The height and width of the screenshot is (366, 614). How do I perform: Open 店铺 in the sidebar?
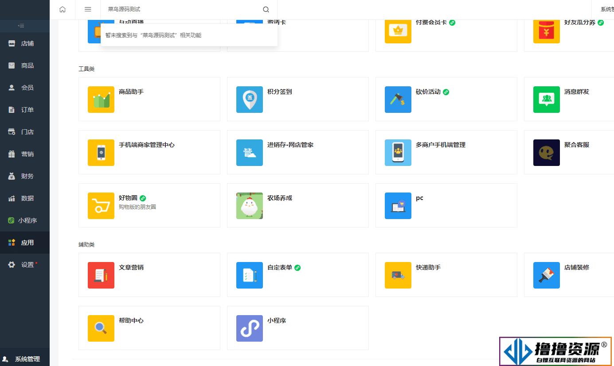coord(25,43)
